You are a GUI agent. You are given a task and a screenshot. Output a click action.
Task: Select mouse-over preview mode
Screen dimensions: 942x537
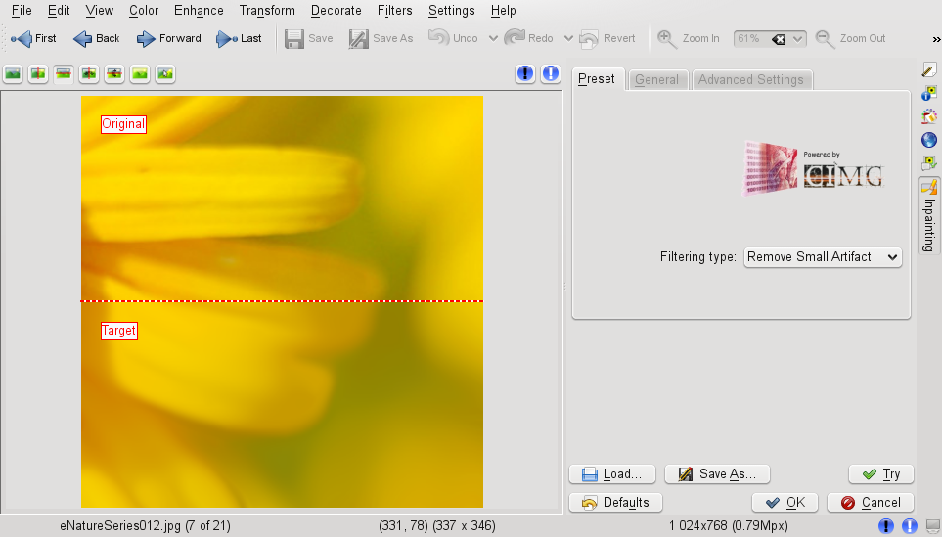click(x=164, y=74)
